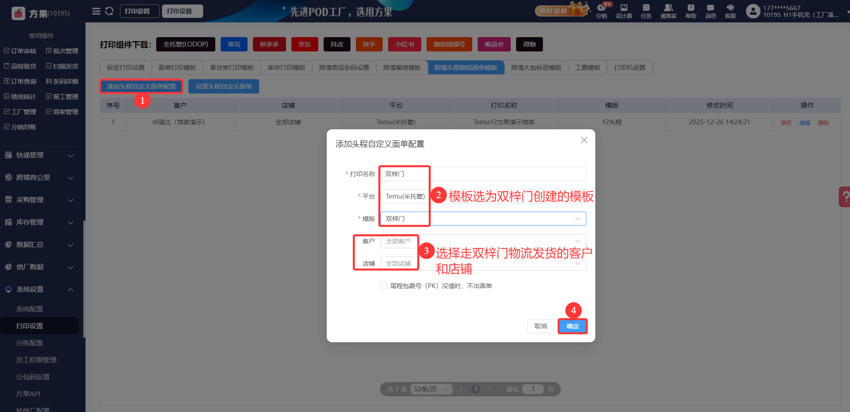Open the 帮助 help icon
Viewport: 850px width, 412px height.
(691, 12)
